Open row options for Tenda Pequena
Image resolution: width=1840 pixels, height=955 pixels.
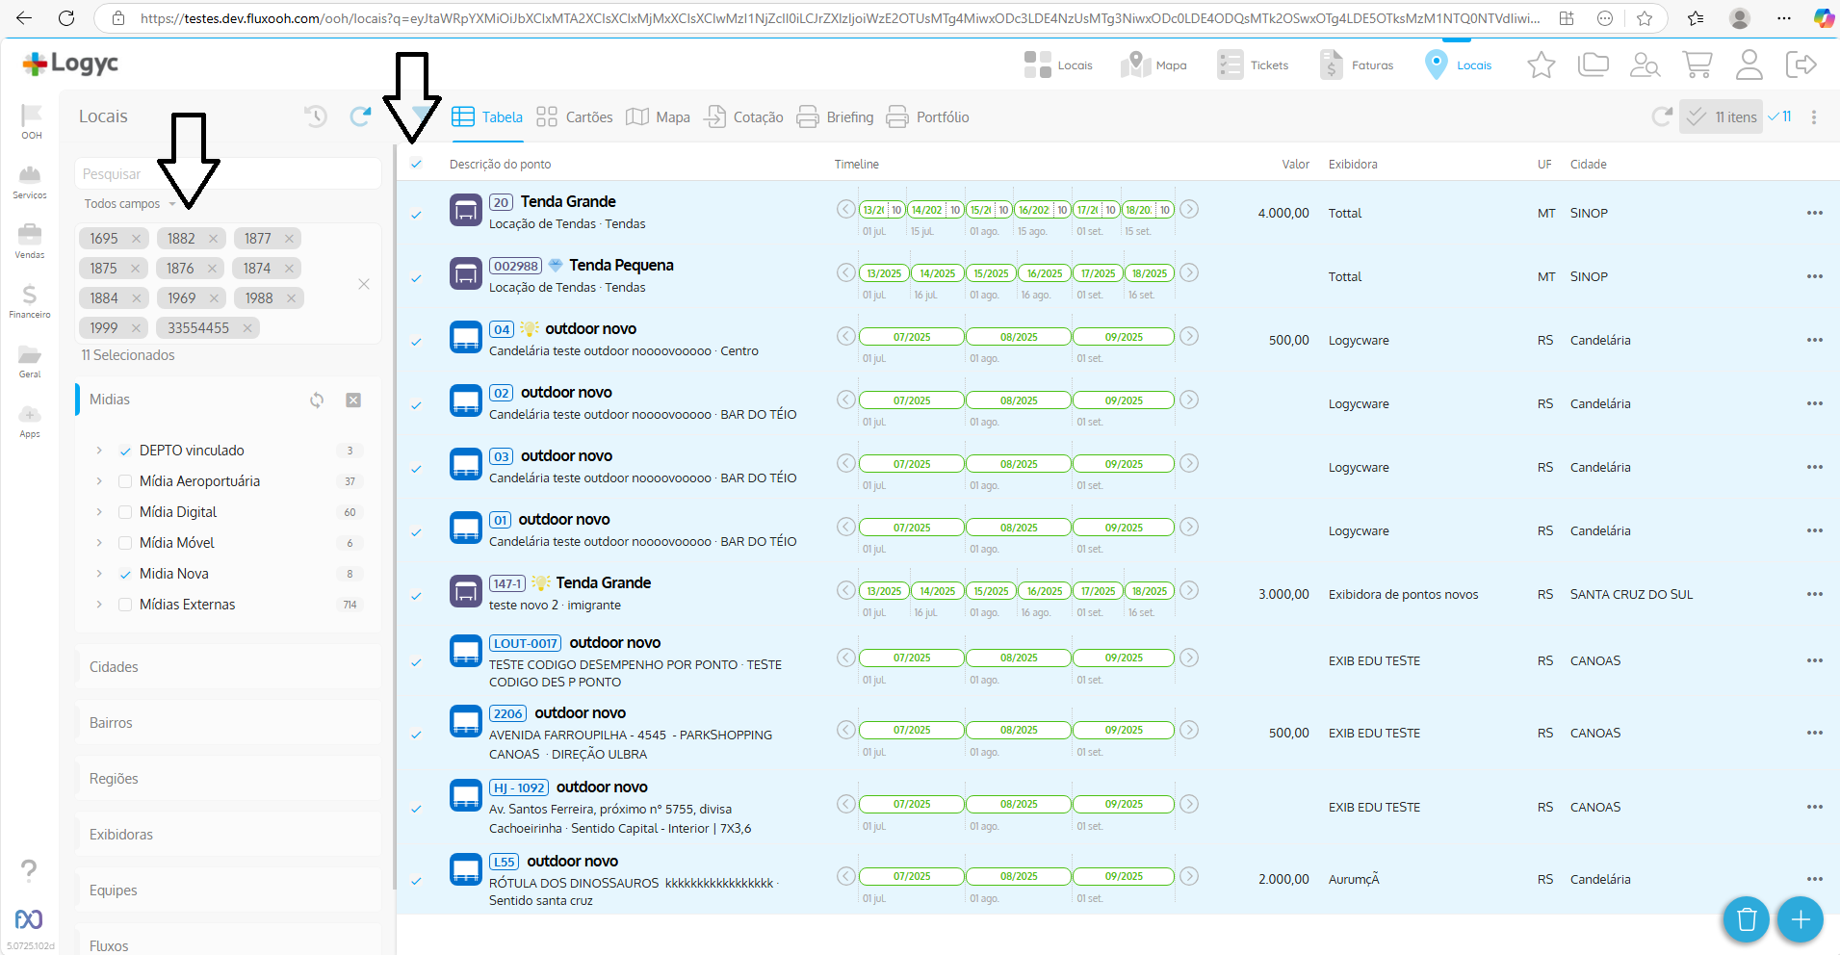[x=1814, y=276]
